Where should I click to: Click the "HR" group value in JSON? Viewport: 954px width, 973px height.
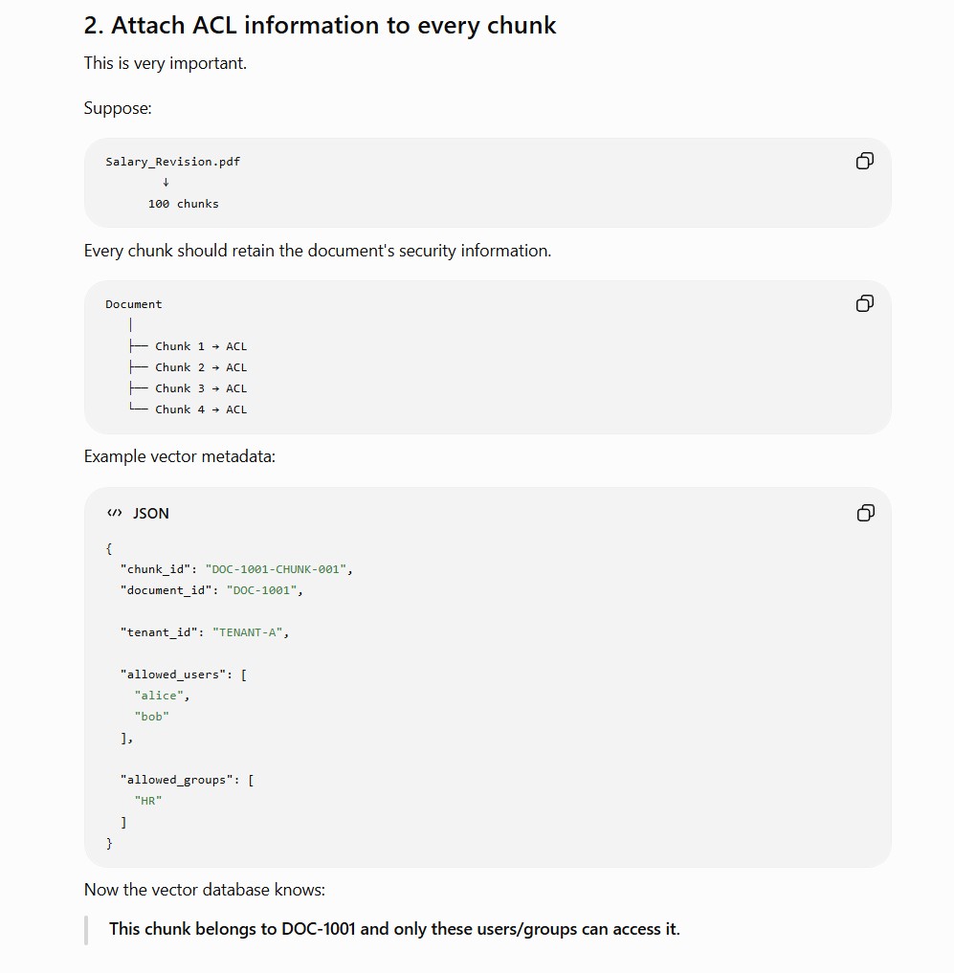[147, 801]
